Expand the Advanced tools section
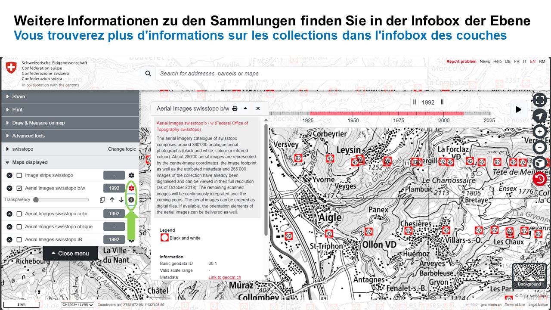The image size is (551, 310). (x=28, y=136)
